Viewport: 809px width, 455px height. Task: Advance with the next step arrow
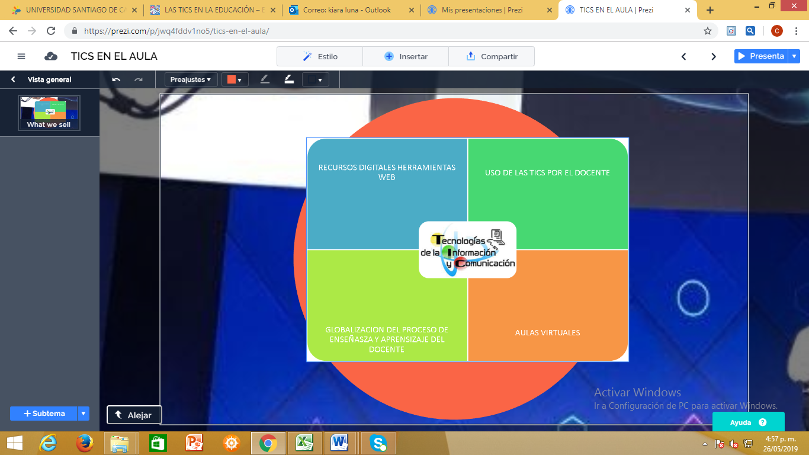point(714,56)
